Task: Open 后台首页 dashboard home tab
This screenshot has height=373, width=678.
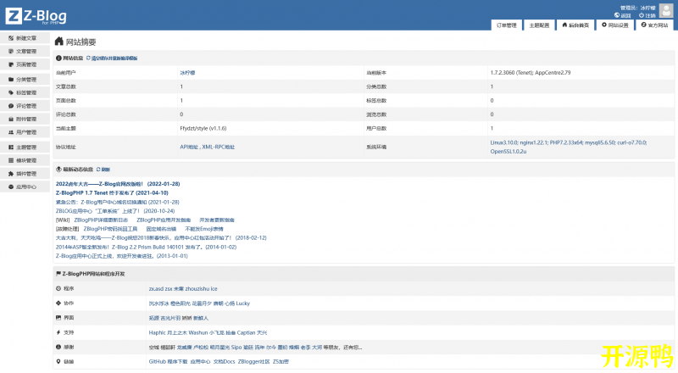Action: 575,25
